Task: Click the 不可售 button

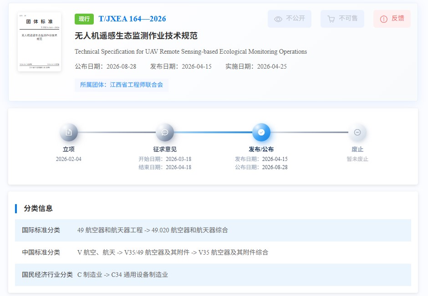Action: (342, 19)
